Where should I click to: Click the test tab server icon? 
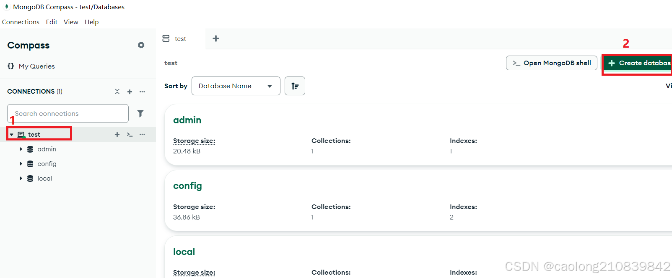click(166, 38)
